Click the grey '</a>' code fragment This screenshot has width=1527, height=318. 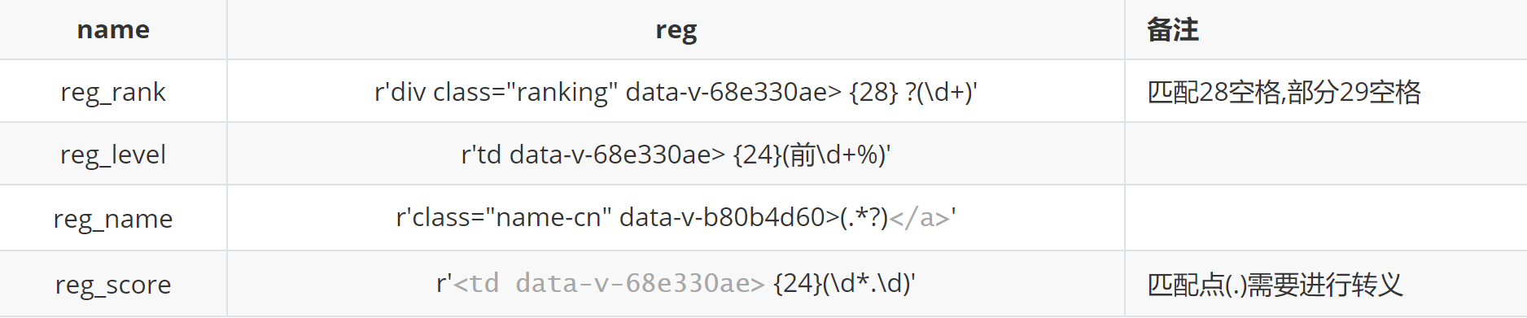tap(920, 218)
